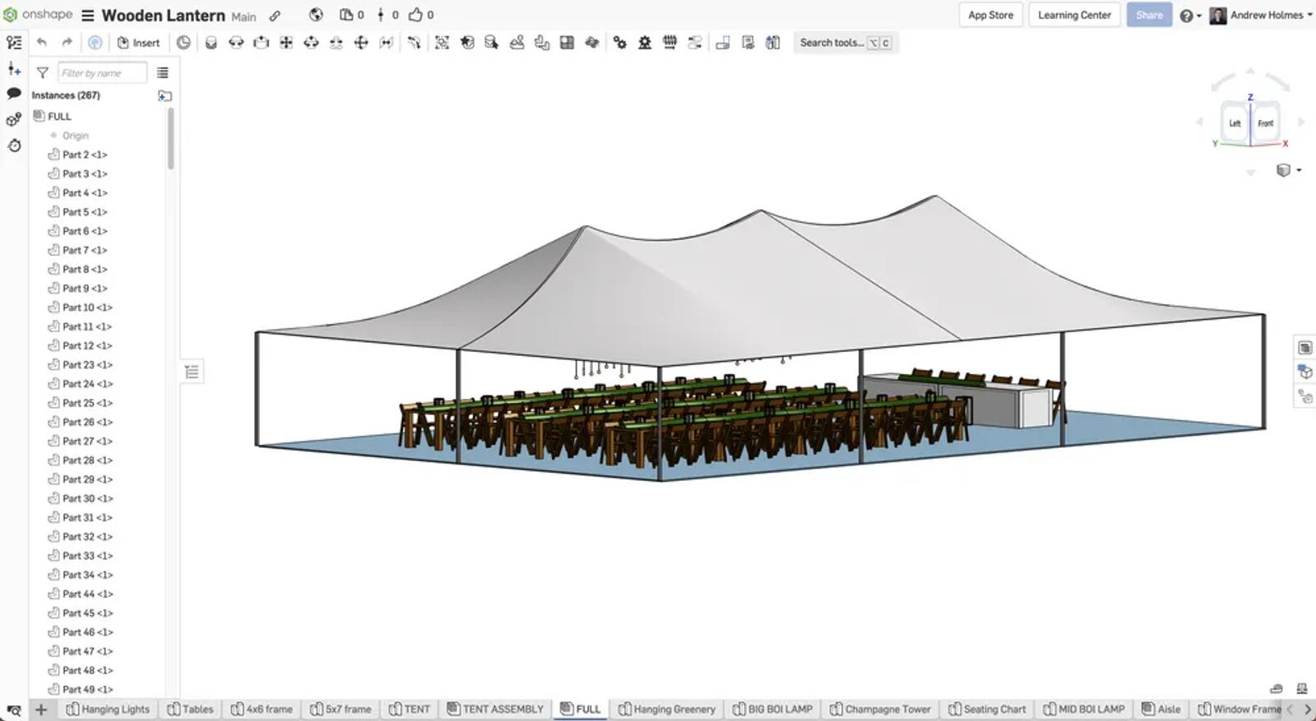Click the thumbs-up like icon
Viewport: 1316px width, 721px height.
[x=416, y=15]
